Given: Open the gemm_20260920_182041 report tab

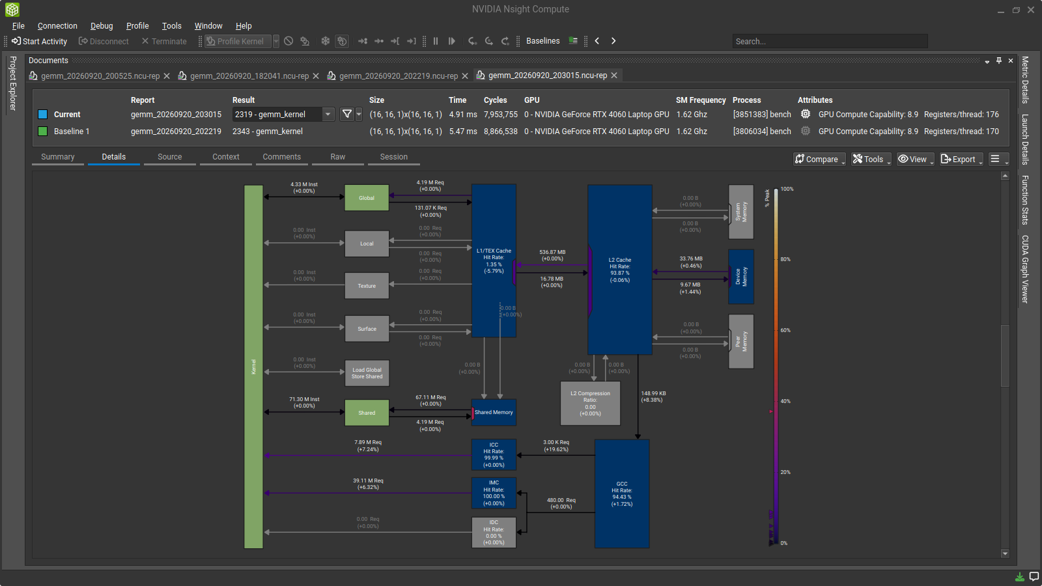Looking at the screenshot, I should click(x=249, y=76).
